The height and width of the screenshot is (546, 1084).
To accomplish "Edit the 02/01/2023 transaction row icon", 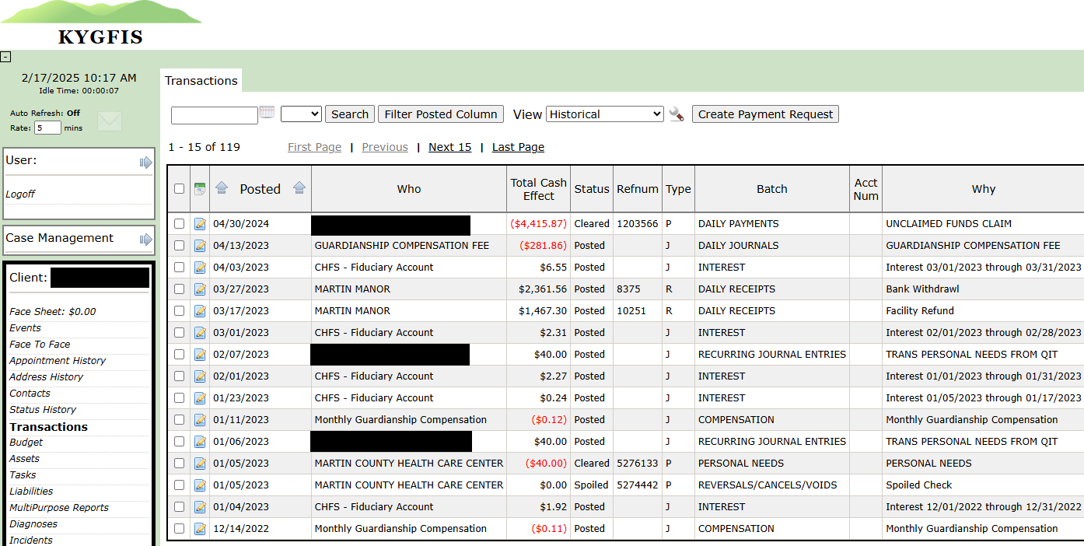I will (x=200, y=376).
